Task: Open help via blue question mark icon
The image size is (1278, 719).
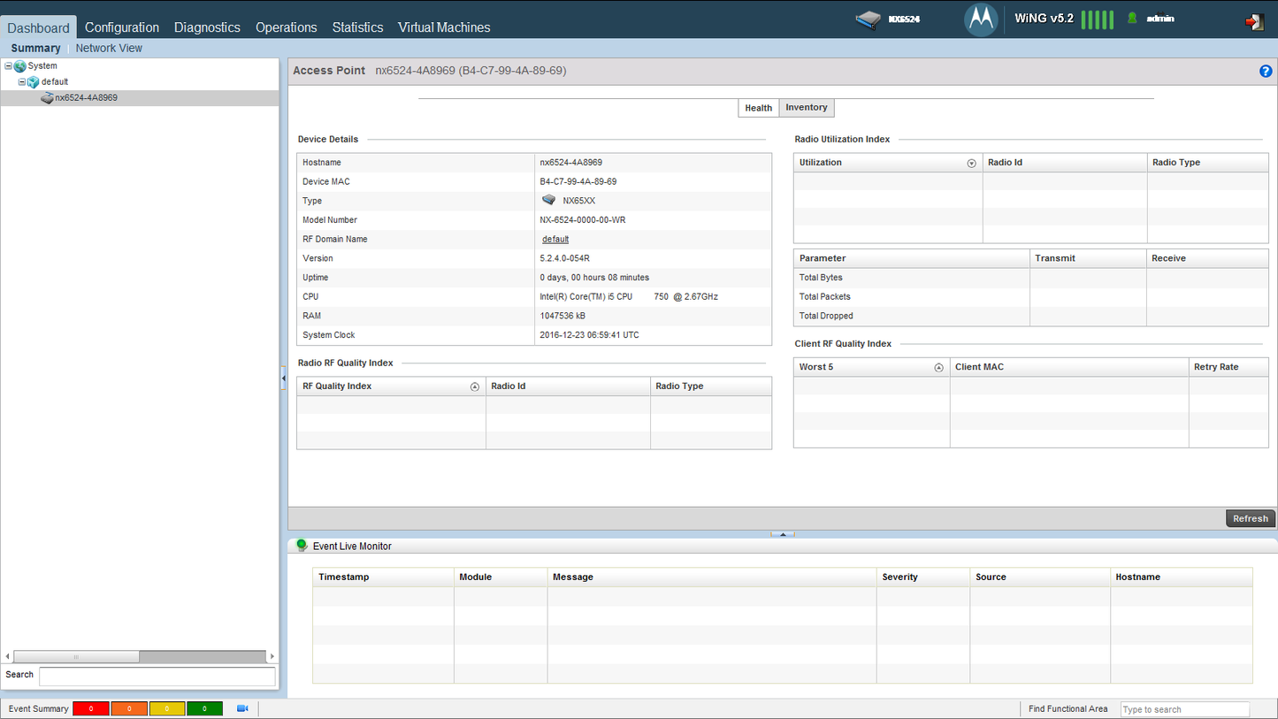Action: coord(1266,71)
